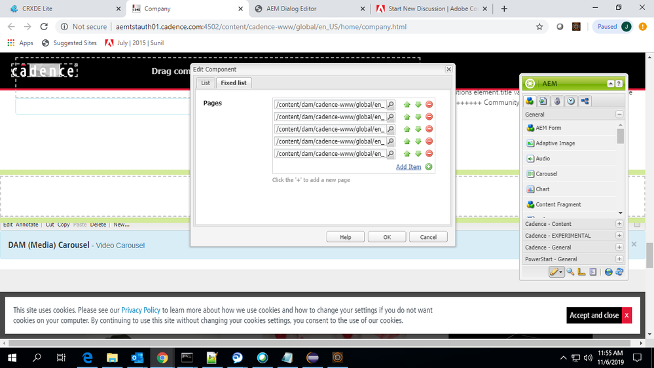Toggle the checkbox beside the carousel component bar
Viewport: 654px width, 368px height.
point(637,224)
